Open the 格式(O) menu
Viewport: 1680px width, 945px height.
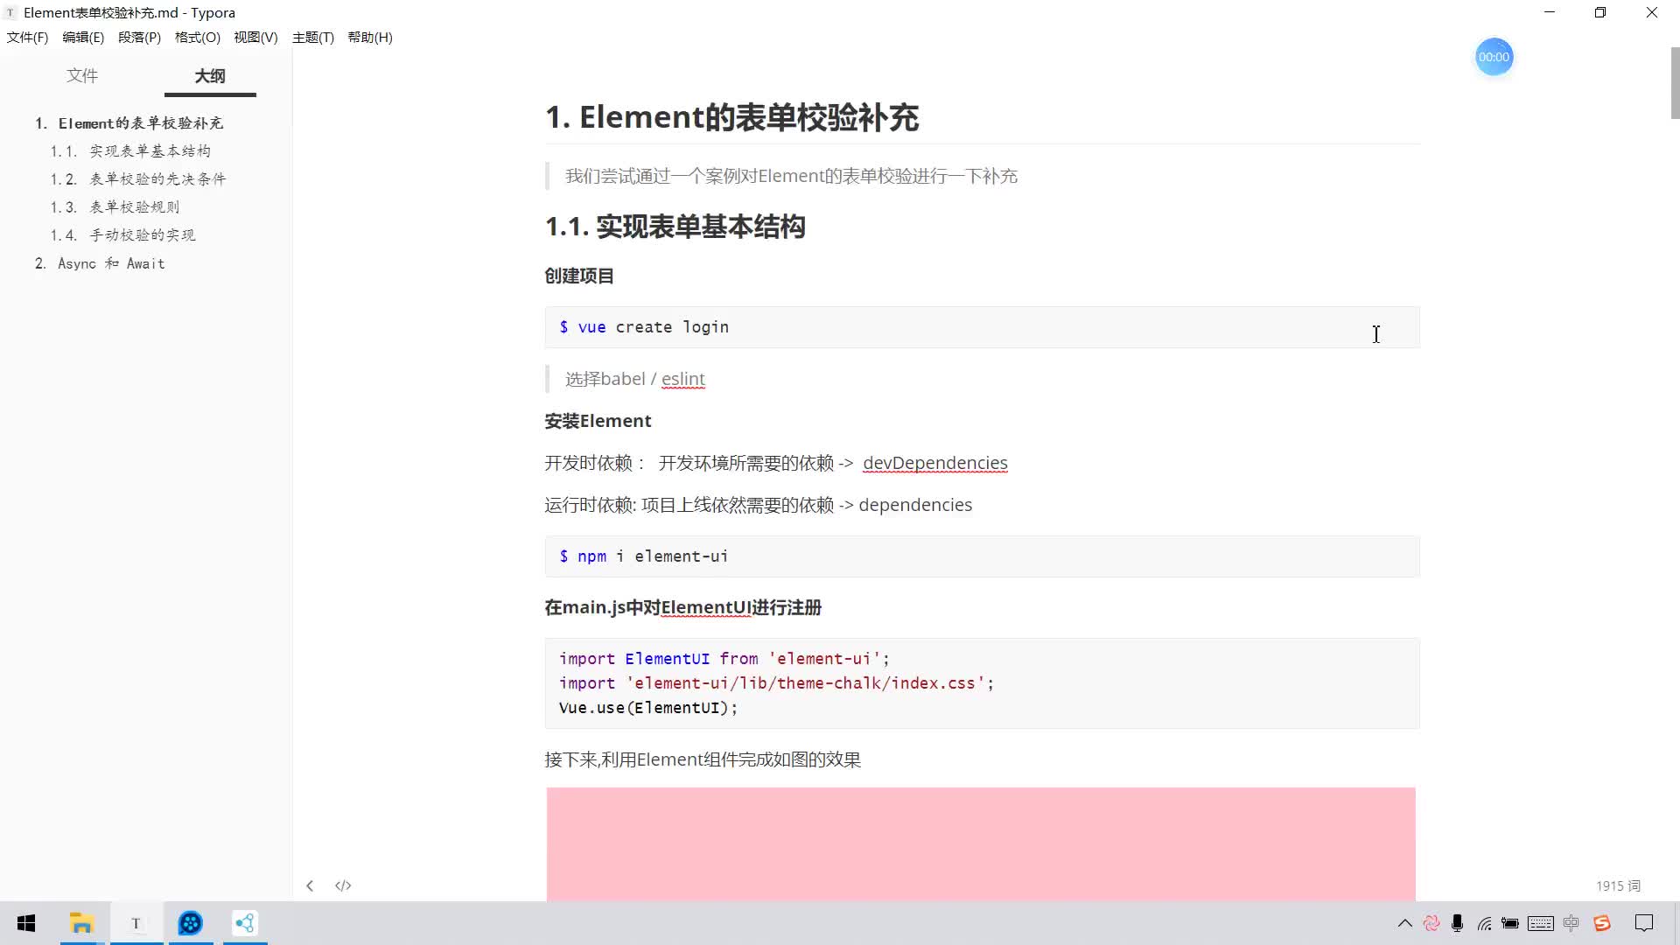pyautogui.click(x=197, y=38)
